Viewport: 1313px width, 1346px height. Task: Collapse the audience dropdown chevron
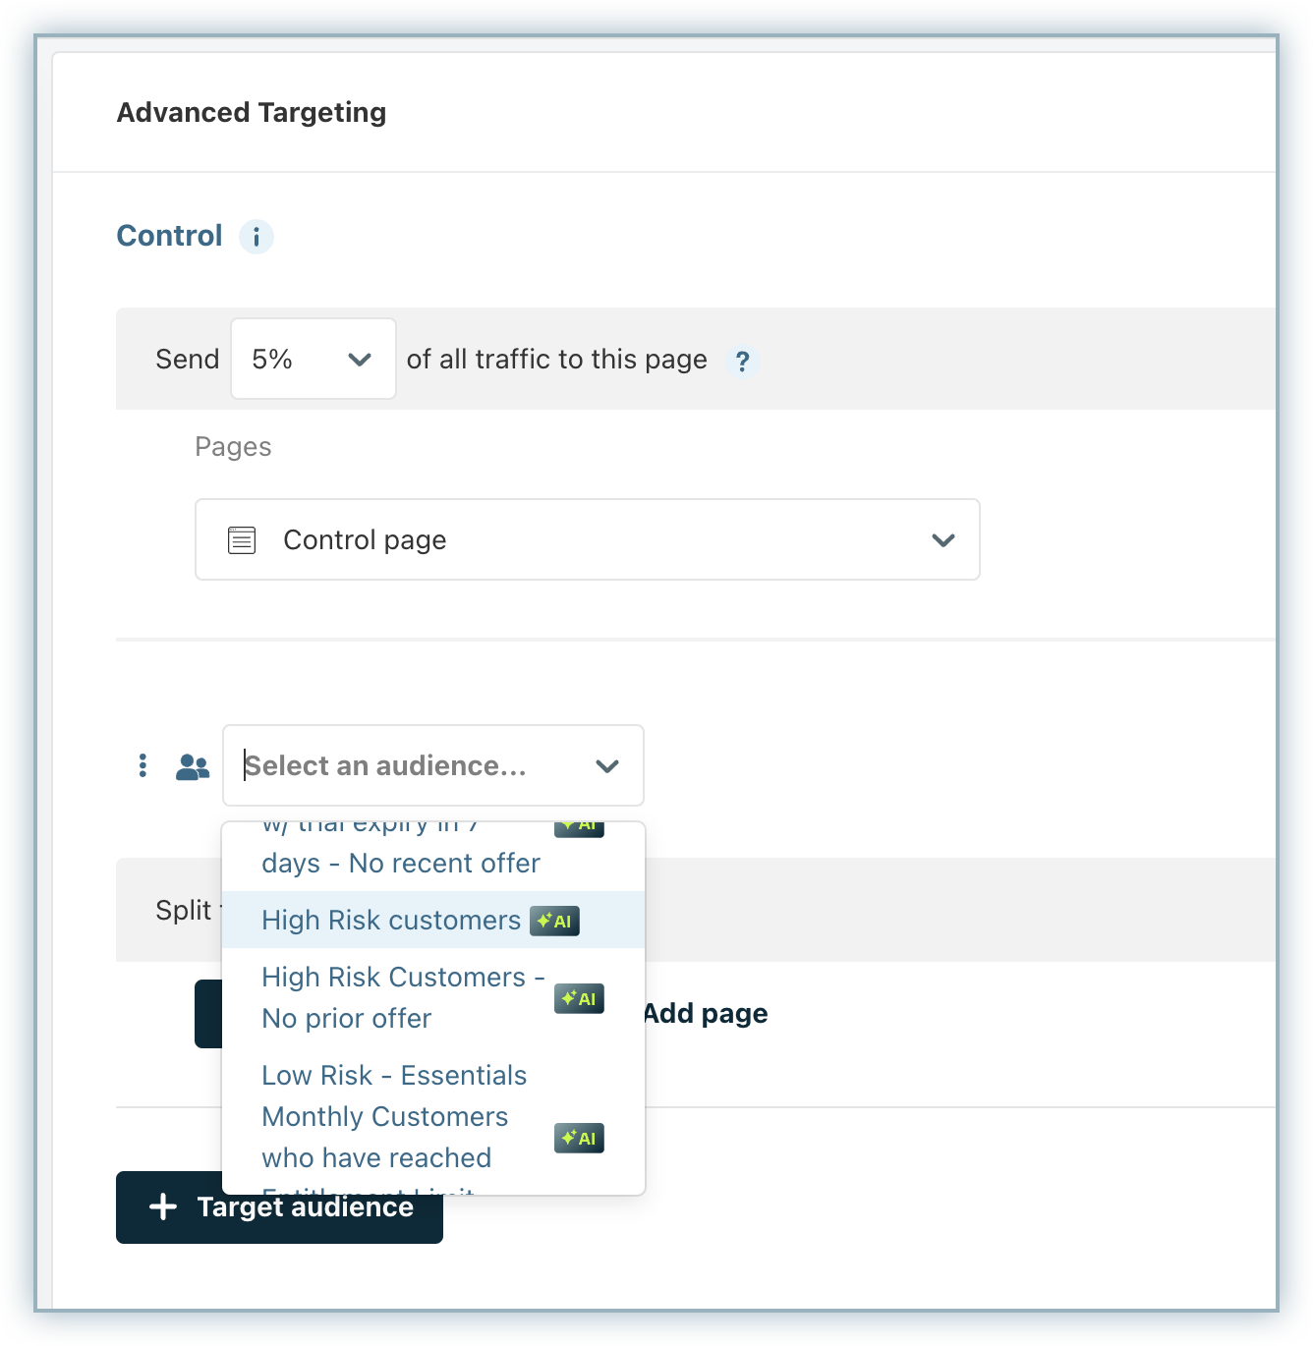coord(607,766)
